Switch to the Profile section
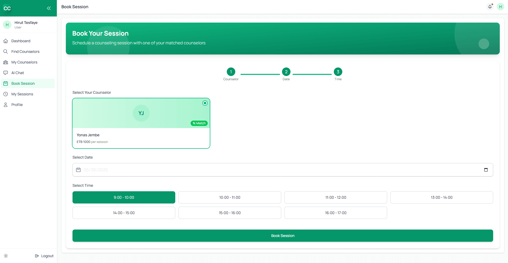Image resolution: width=508 pixels, height=263 pixels. (17, 104)
